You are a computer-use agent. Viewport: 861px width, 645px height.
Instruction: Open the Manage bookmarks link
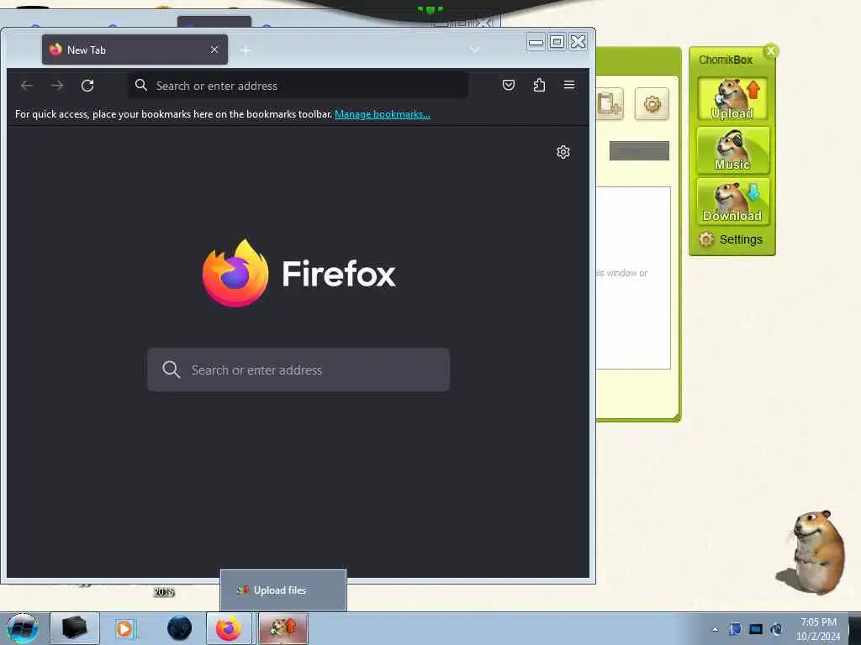[383, 114]
